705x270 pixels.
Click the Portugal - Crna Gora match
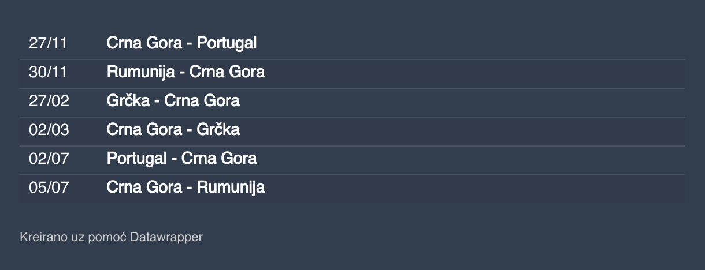pos(181,159)
